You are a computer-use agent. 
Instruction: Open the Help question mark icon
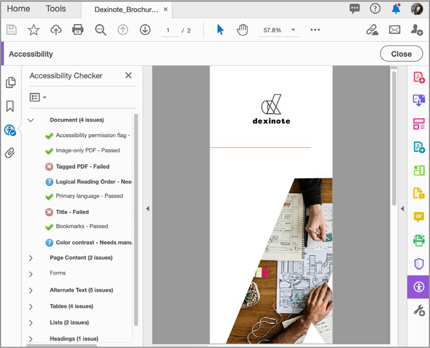pyautogui.click(x=375, y=9)
